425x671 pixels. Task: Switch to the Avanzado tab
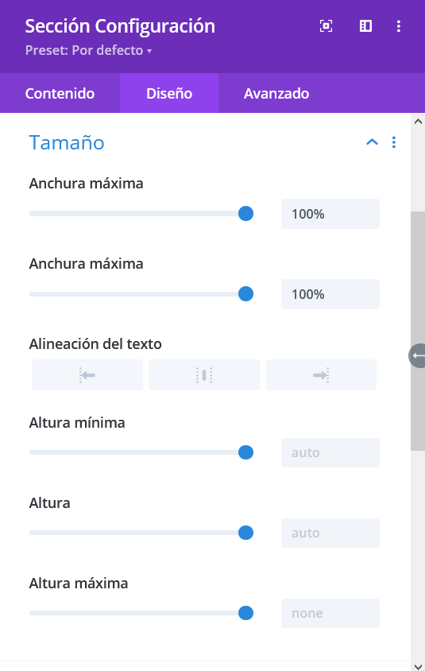pyautogui.click(x=276, y=93)
